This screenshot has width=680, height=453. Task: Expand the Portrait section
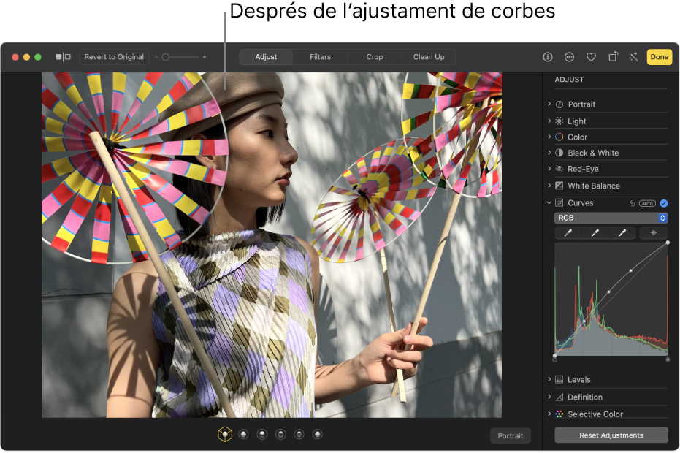[x=549, y=104]
